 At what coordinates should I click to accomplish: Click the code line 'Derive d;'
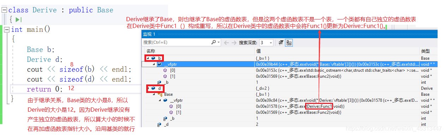45,59
